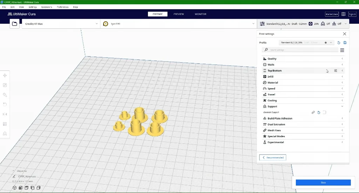Switch back to Recommended settings
This screenshot has height=193, width=359.
coord(273,158)
